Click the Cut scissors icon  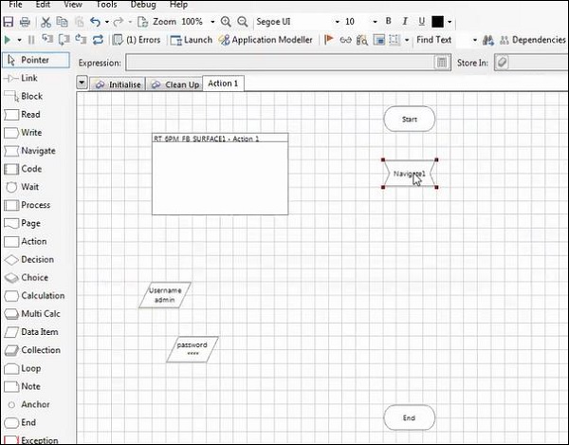[x=45, y=21]
